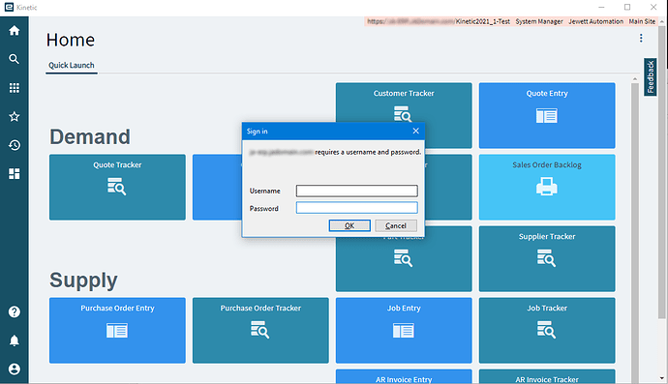Open the three-dot overflow menu
Screen dimensions: 668x384
[x=641, y=39]
